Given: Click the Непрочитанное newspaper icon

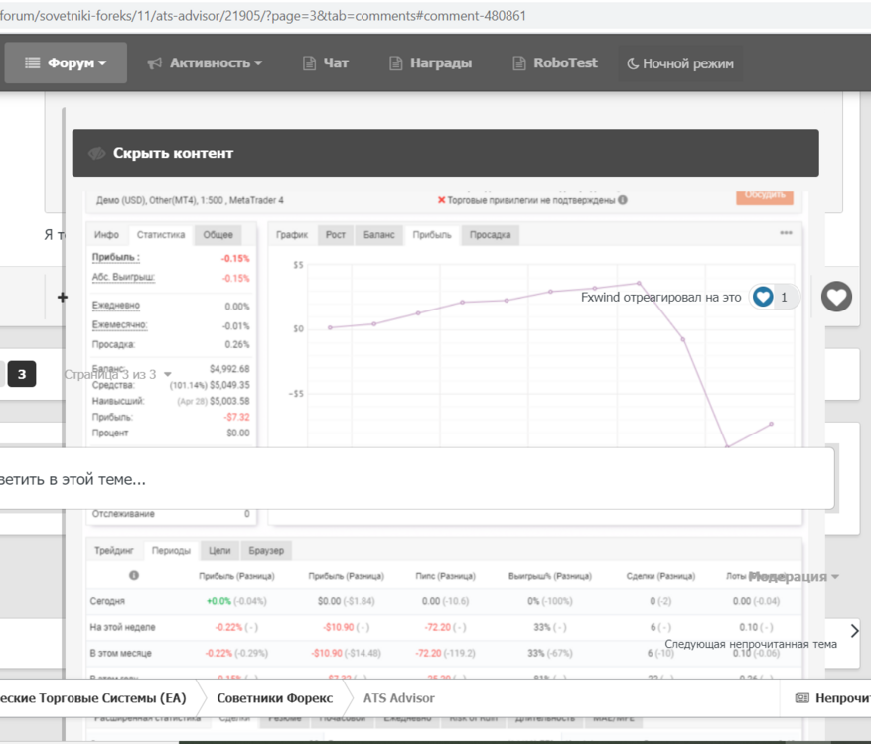Looking at the screenshot, I should (802, 698).
